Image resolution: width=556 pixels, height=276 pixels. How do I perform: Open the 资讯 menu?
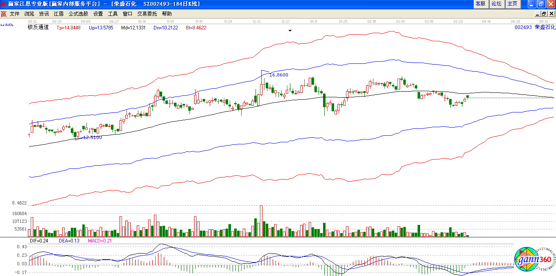[44, 14]
